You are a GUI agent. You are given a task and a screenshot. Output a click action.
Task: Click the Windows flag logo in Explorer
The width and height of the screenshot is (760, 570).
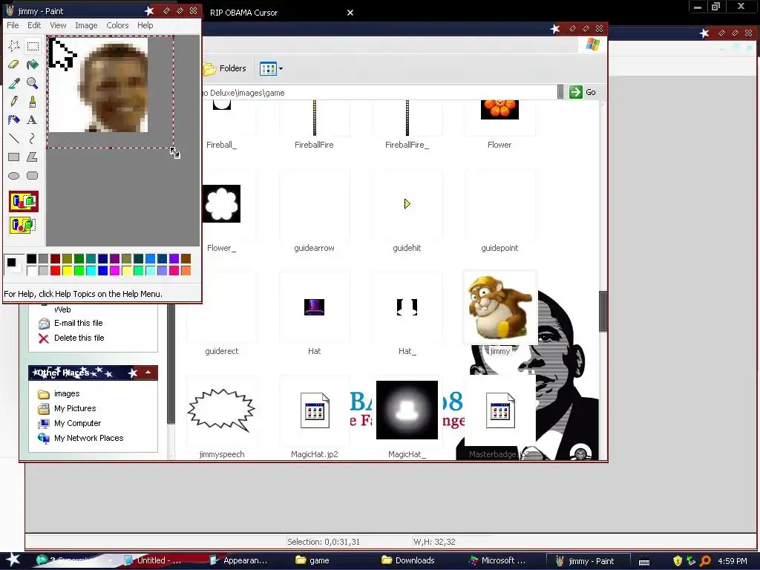(x=593, y=45)
